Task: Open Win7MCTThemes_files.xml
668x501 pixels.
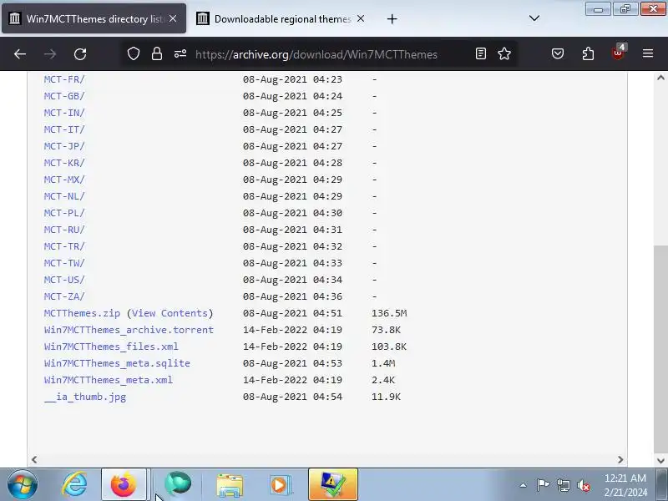Action: [111, 347]
